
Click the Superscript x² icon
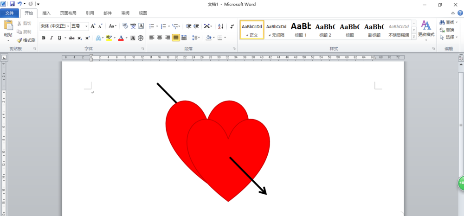(87, 38)
